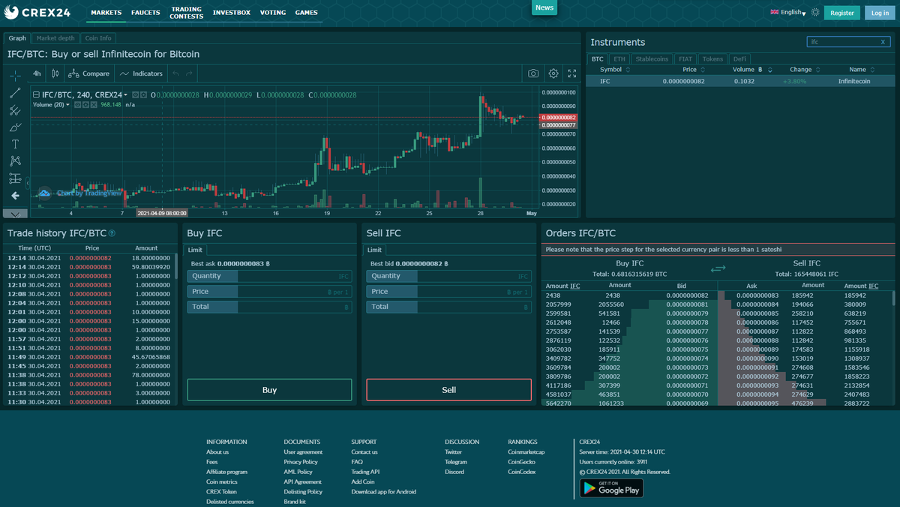Open the 4h interval selector
This screenshot has width=900, height=507.
(37, 73)
